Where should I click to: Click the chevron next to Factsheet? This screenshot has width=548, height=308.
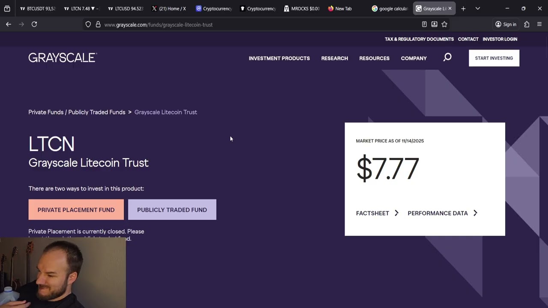coord(396,213)
